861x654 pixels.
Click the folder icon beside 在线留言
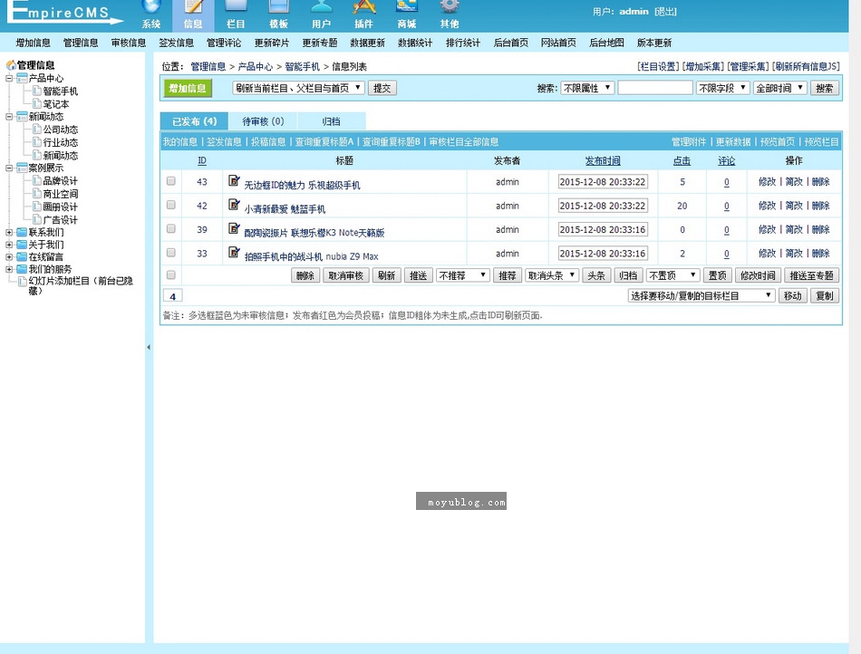(22, 256)
